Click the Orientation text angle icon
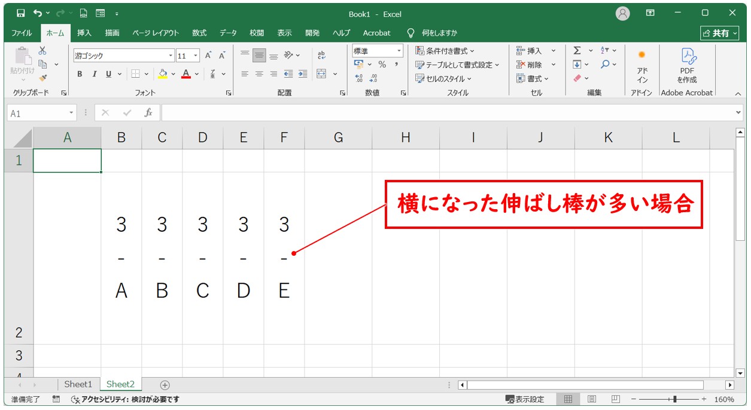Image resolution: width=751 pixels, height=410 pixels. (x=288, y=56)
